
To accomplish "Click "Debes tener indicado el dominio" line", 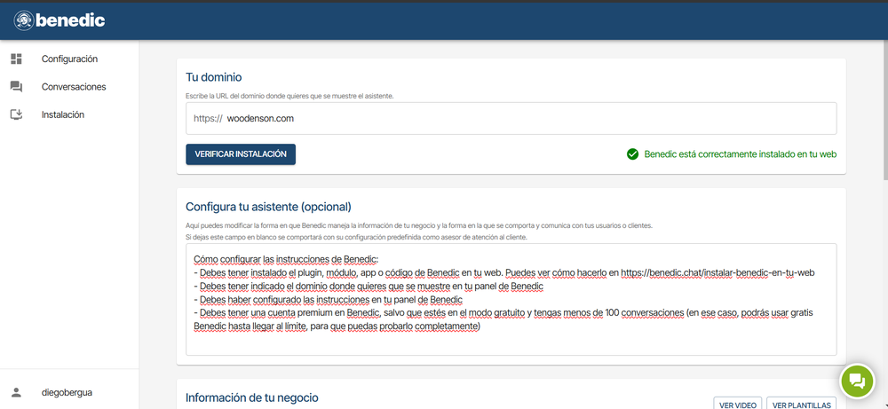I will (x=369, y=287).
